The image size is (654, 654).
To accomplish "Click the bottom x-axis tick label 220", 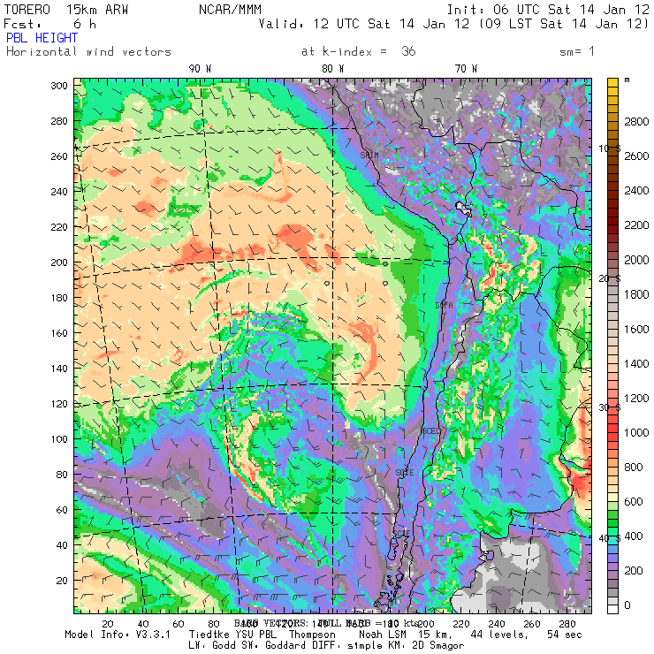I will (x=460, y=624).
